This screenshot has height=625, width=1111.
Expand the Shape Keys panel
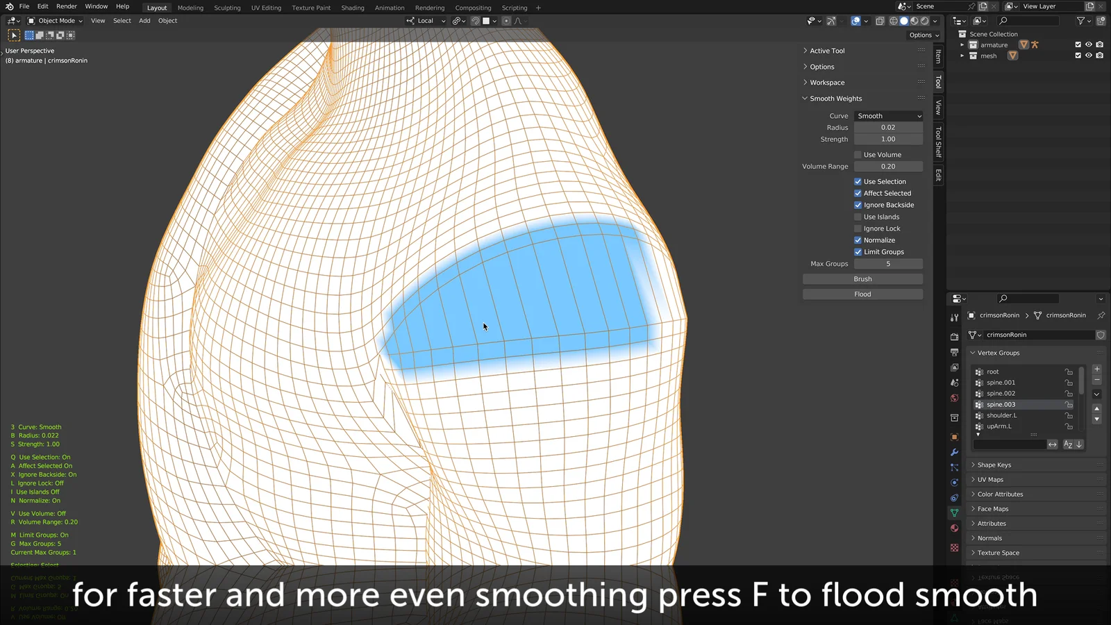[x=994, y=465]
